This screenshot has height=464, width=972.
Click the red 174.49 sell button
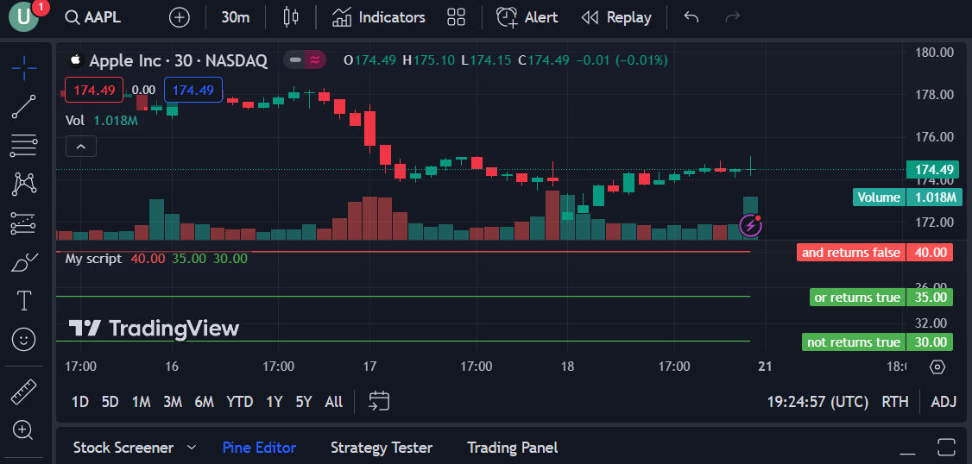click(95, 90)
